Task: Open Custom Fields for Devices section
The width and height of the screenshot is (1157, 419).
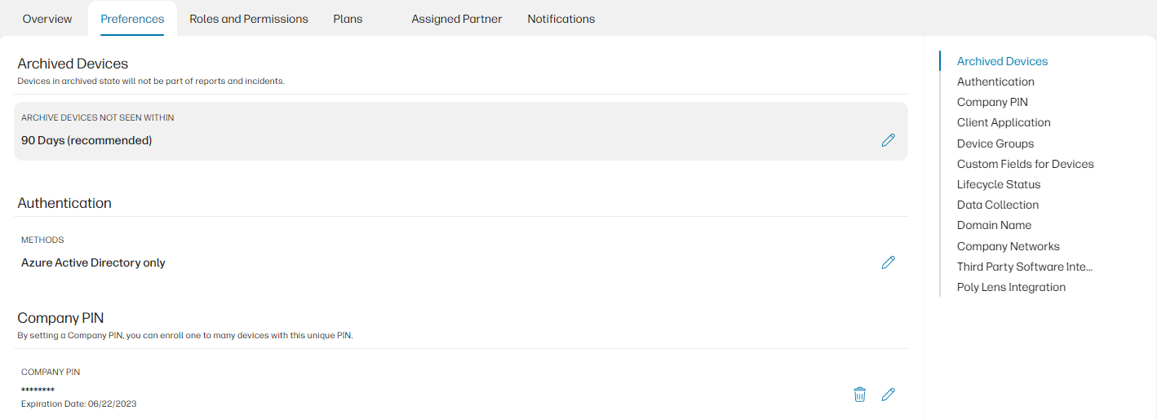Action: point(1025,164)
